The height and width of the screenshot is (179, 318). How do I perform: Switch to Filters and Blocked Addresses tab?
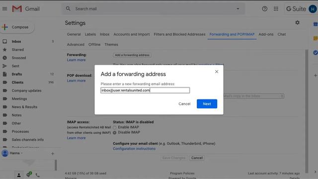click(179, 34)
